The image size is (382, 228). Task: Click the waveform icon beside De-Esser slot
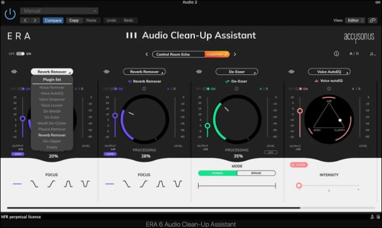[199, 71]
